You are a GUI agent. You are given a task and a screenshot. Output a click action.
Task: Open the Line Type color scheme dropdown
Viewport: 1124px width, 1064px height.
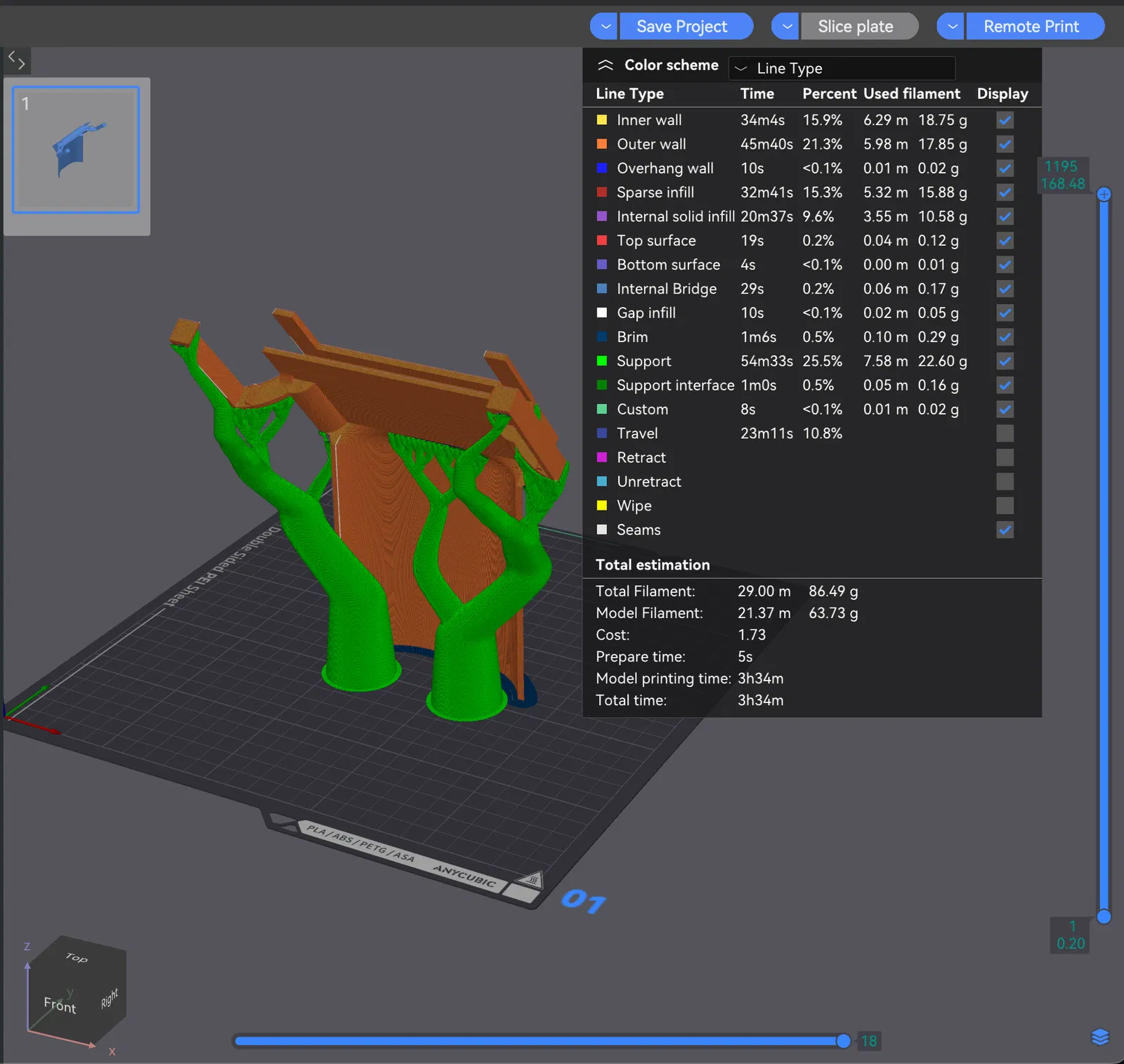[842, 68]
